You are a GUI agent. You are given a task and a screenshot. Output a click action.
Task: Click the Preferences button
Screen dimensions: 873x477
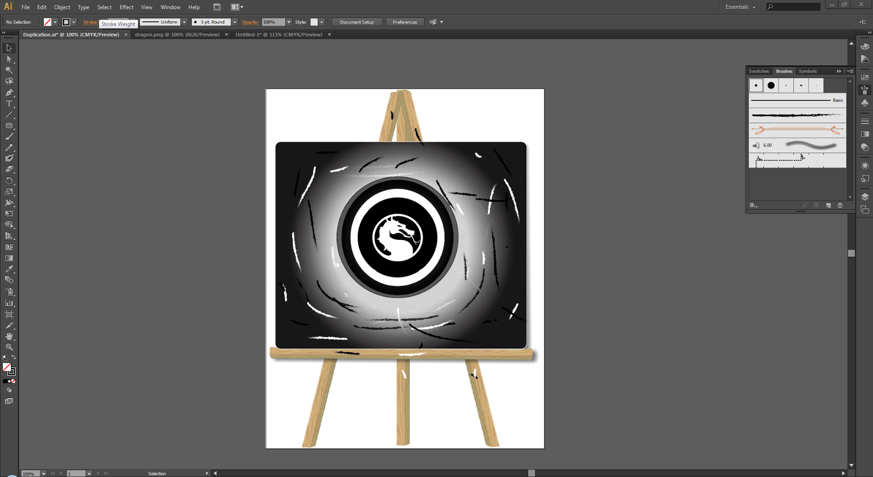(x=405, y=22)
